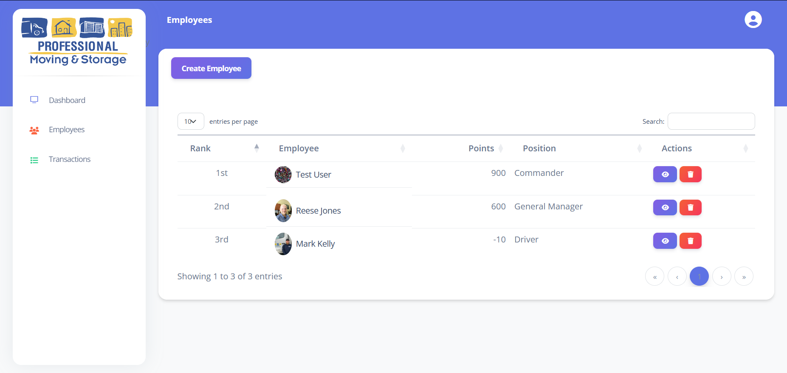Delete Mark Kelly with the trash icon

(690, 241)
